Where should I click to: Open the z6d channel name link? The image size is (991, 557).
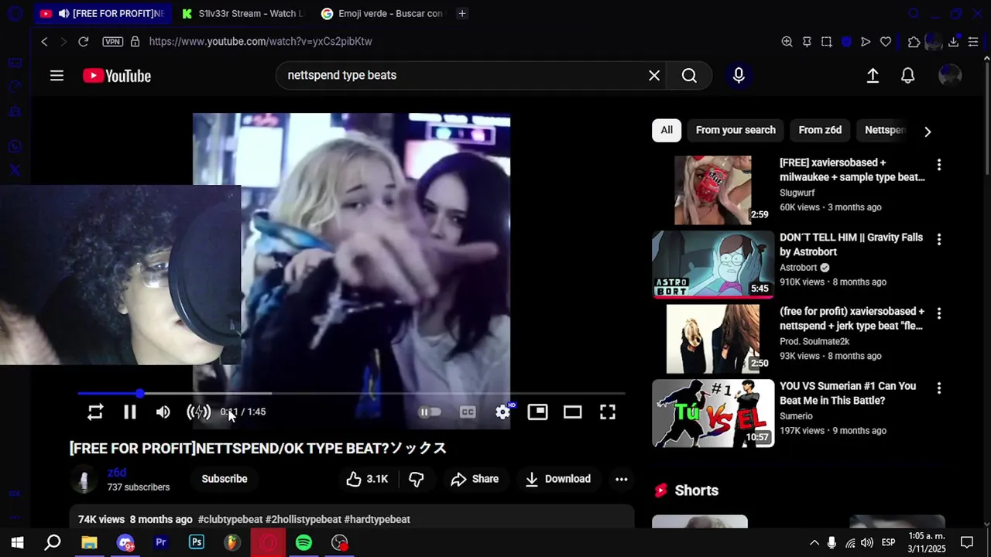(117, 473)
